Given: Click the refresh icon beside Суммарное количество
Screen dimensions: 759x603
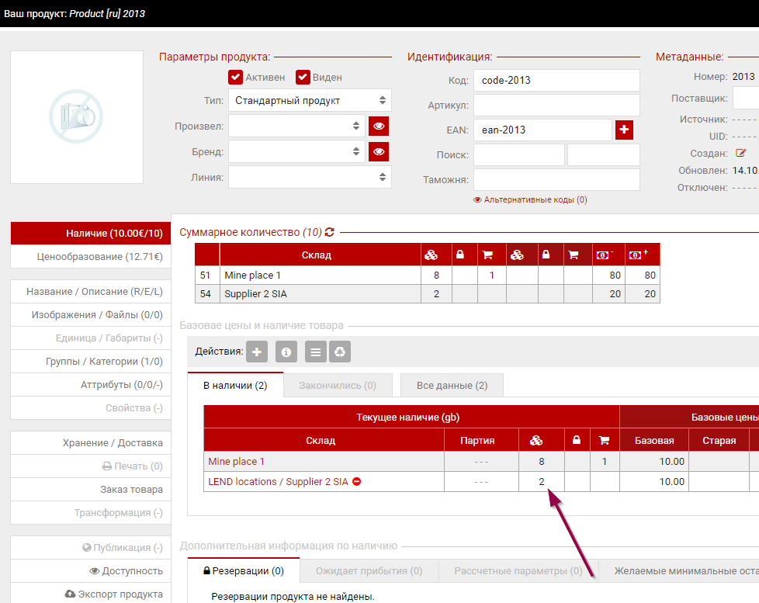Looking at the screenshot, I should [x=330, y=232].
